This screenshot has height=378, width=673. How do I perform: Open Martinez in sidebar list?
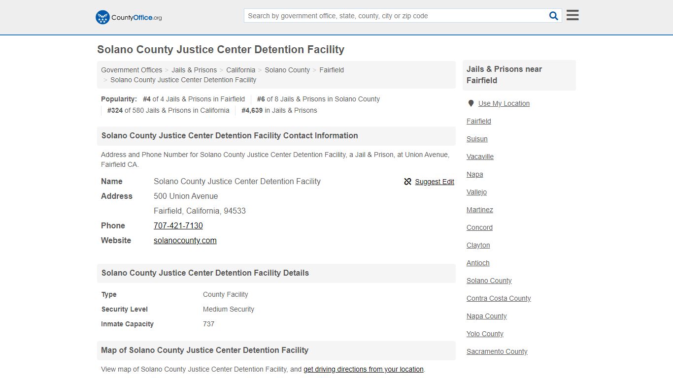point(480,210)
